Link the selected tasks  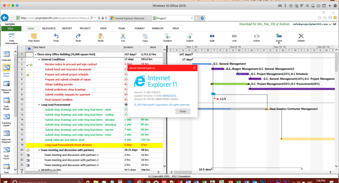click(x=234, y=37)
